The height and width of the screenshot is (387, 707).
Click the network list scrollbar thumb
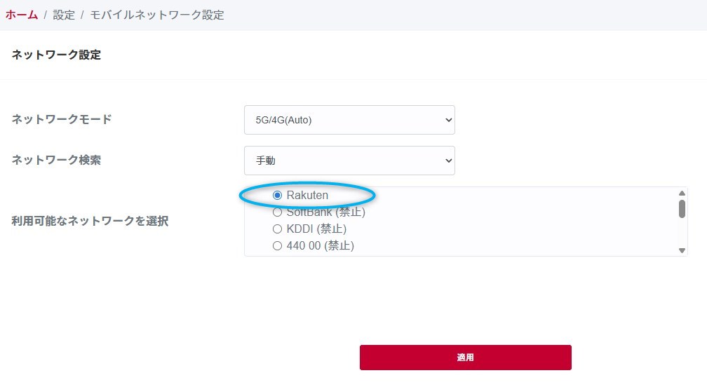(682, 208)
